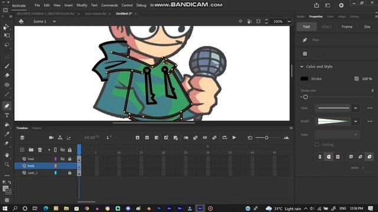
Task: Select the Eraser tool
Action: click(7, 75)
